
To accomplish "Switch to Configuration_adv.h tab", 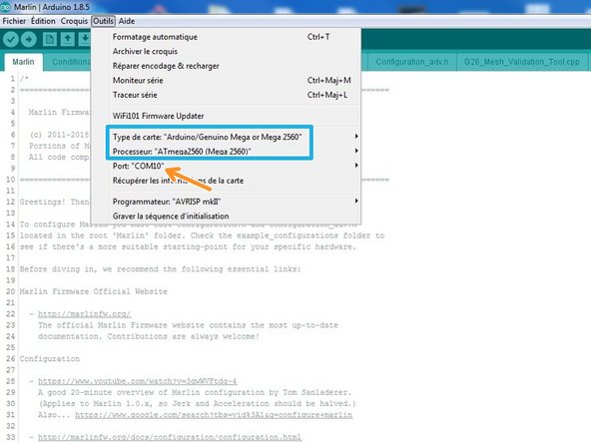I will [412, 62].
